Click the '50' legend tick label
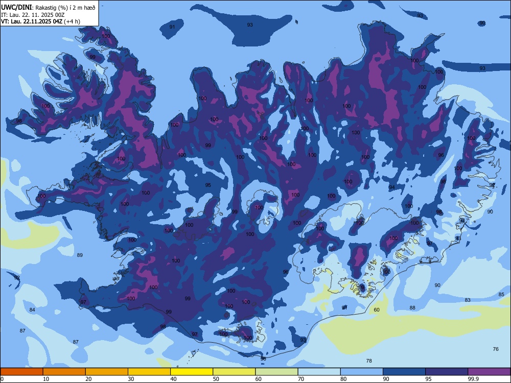The image size is (511, 383). coord(216,379)
